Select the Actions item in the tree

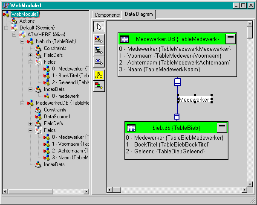[x=27, y=21]
